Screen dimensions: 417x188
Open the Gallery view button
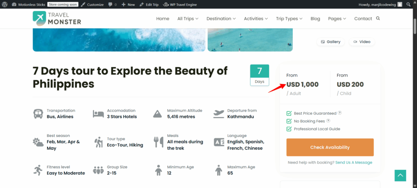pos(331,42)
